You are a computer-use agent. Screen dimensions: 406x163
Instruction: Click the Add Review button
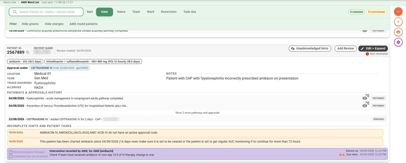tap(346, 48)
